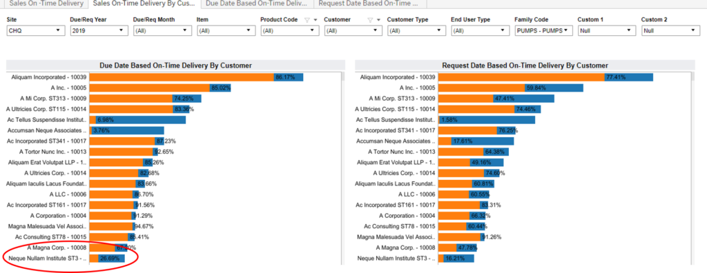Click the filter icon next to Customer
Viewport: 707px width, 273px height.
(x=371, y=20)
